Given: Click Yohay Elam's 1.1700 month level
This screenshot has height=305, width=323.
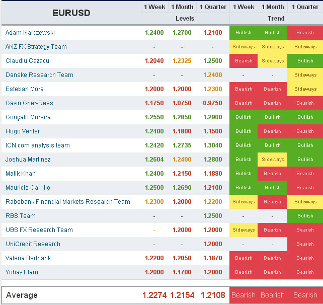Looking at the screenshot, I should (182, 272).
